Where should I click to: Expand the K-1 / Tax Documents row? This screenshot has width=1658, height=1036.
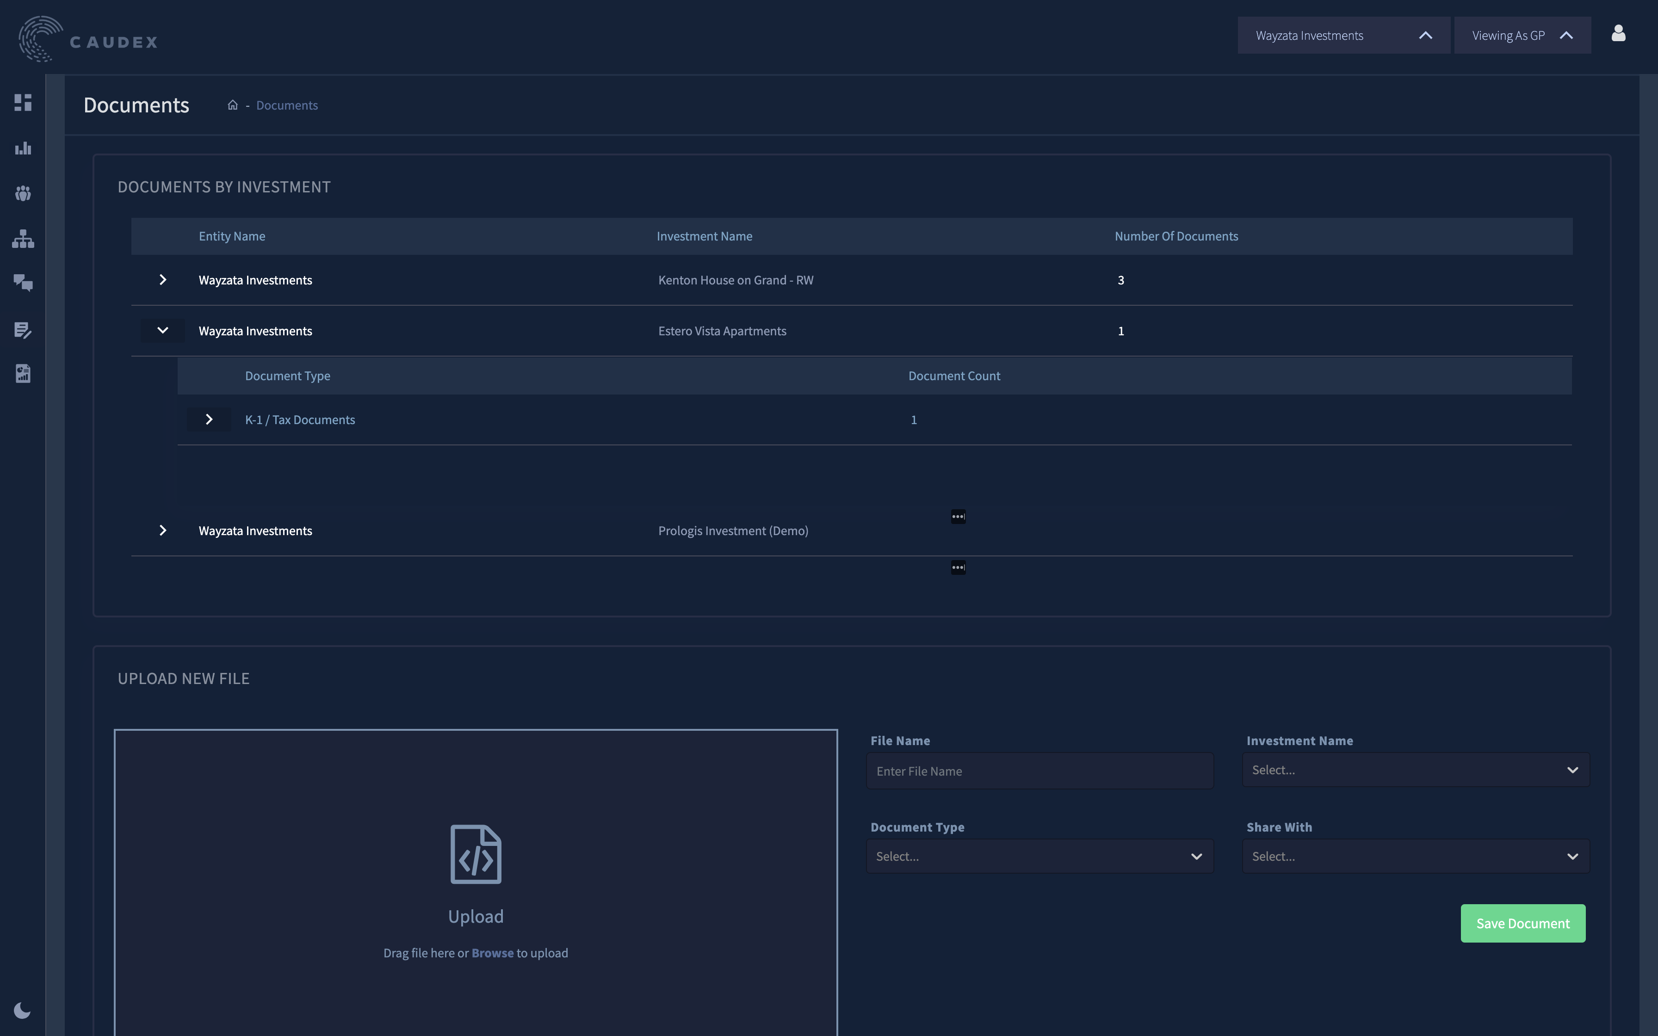click(209, 419)
